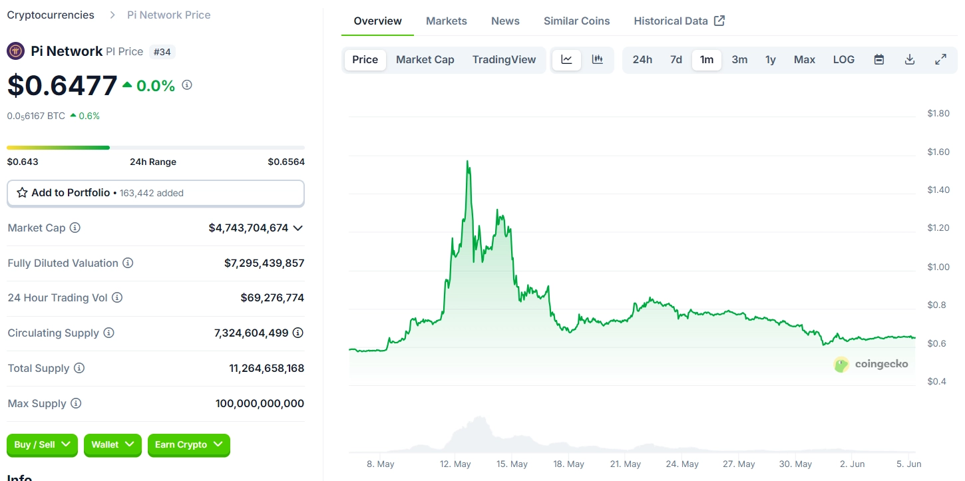Select TradingView chart mode
The image size is (965, 481).
pos(504,59)
